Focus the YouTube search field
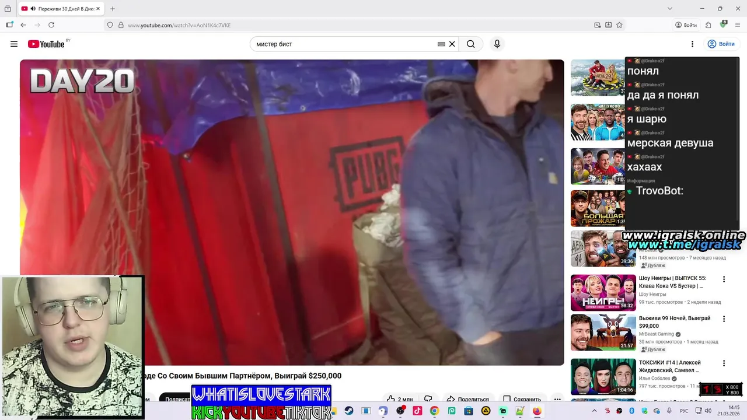The width and height of the screenshot is (747, 420). [x=344, y=44]
